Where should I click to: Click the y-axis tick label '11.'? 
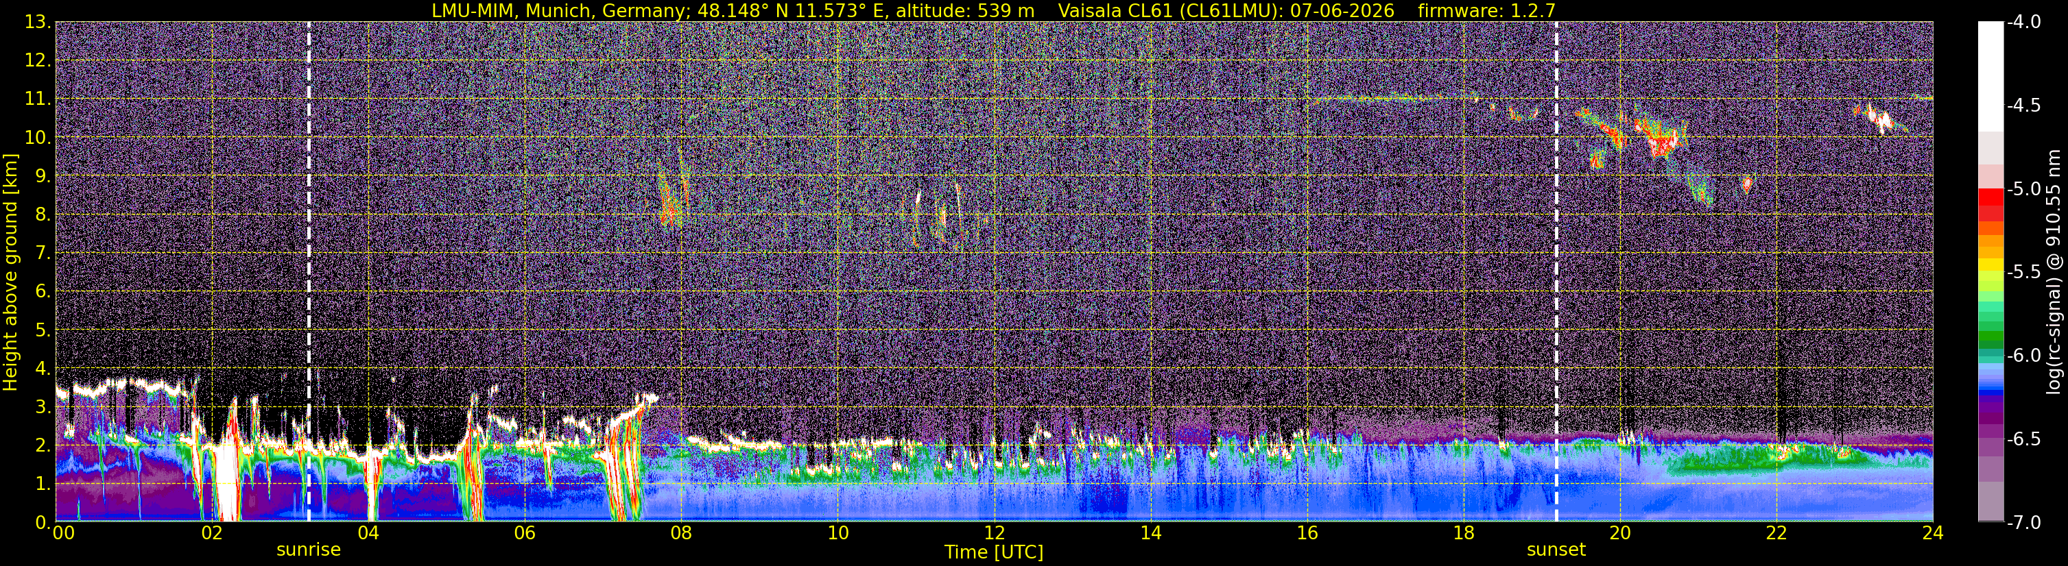point(38,99)
